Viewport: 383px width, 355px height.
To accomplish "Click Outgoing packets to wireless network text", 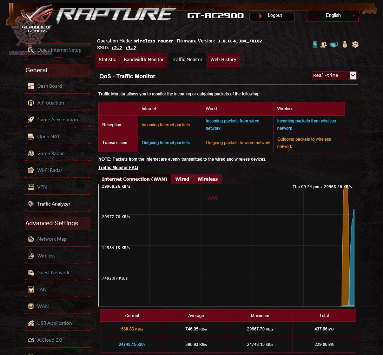I will pos(304,143).
